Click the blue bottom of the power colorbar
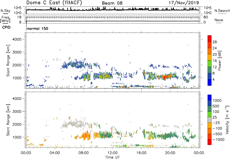Image resolution: width=230 pixels, height=159 pixels. pyautogui.click(x=210, y=83)
